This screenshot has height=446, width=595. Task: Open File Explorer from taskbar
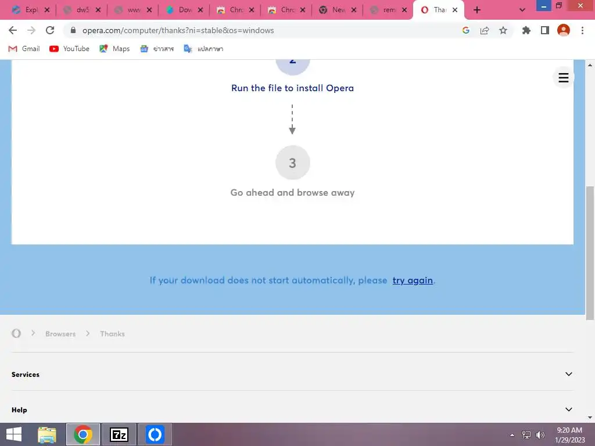click(47, 434)
